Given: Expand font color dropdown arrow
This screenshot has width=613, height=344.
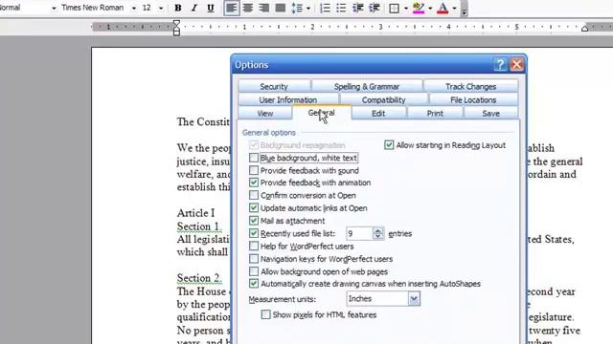Looking at the screenshot, I should [x=454, y=8].
